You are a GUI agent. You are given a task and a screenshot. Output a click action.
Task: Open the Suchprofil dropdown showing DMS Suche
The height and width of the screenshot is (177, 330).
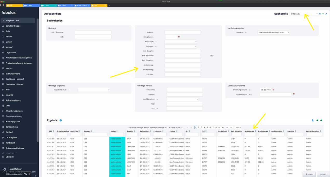click(304, 14)
